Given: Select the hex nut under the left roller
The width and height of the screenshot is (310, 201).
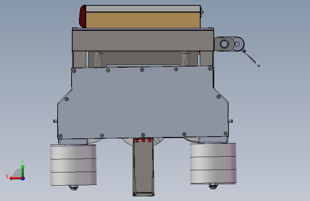Looking at the screenshot, I should pos(74,187).
